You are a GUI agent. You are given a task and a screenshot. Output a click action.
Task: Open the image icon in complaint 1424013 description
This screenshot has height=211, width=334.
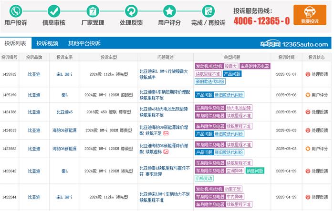tap(166, 133)
